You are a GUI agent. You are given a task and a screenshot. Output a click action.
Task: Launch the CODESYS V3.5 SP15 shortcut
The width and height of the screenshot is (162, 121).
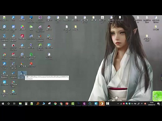pos(13,47)
